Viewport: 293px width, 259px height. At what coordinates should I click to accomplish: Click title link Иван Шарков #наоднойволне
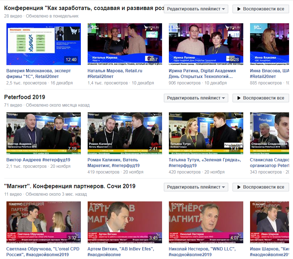pyautogui.click(x=269, y=252)
